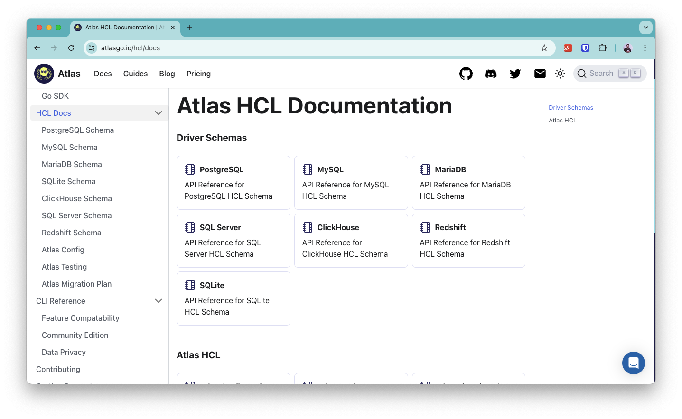Image resolution: width=682 pixels, height=419 pixels.
Task: Click the browser profile avatar
Action: 627,47
